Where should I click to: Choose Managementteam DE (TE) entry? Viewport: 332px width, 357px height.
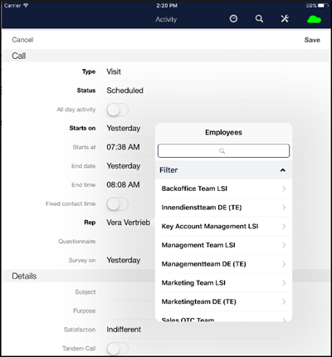tap(223, 264)
